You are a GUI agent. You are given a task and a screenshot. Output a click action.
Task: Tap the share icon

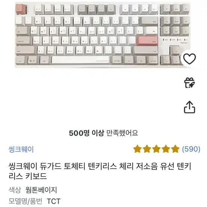point(189,107)
